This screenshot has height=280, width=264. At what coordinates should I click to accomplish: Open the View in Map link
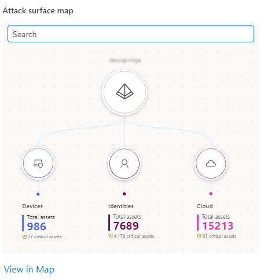29,270
